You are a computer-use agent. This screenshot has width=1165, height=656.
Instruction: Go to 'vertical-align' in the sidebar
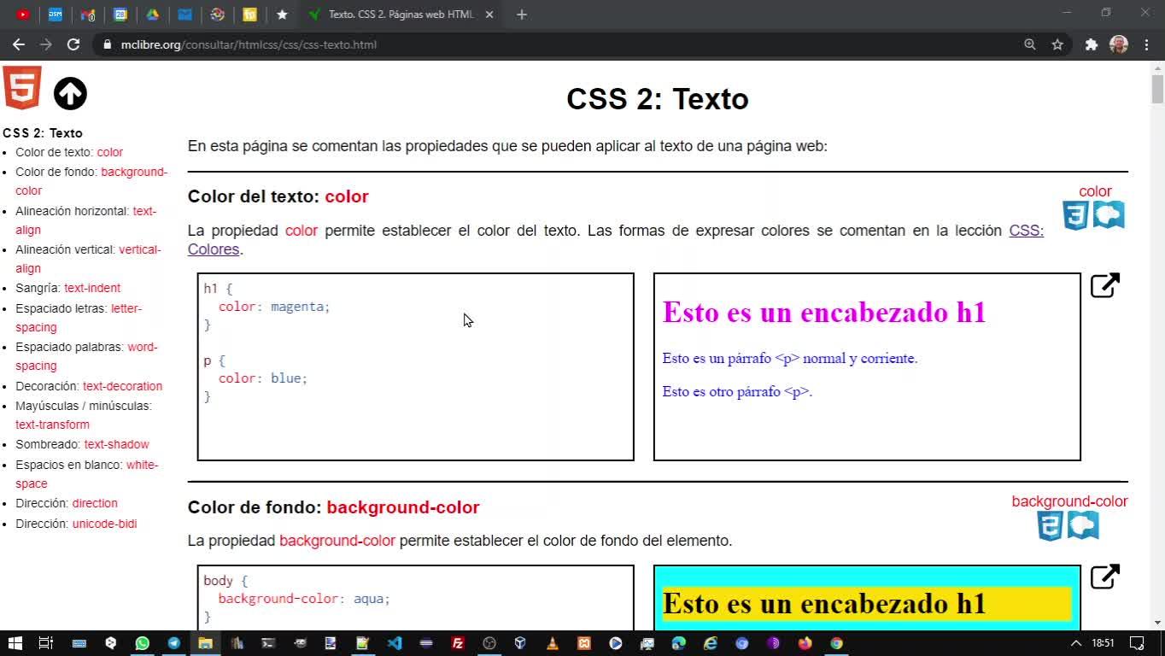tap(88, 259)
